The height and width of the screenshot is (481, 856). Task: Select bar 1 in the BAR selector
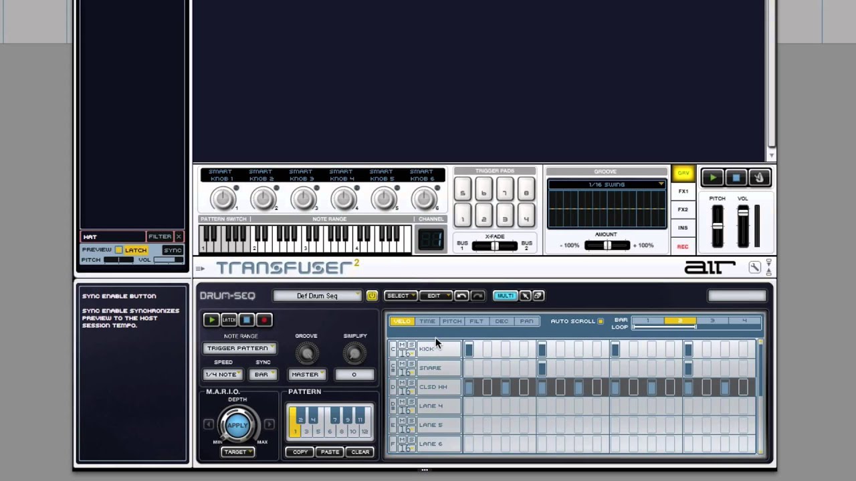pos(647,321)
